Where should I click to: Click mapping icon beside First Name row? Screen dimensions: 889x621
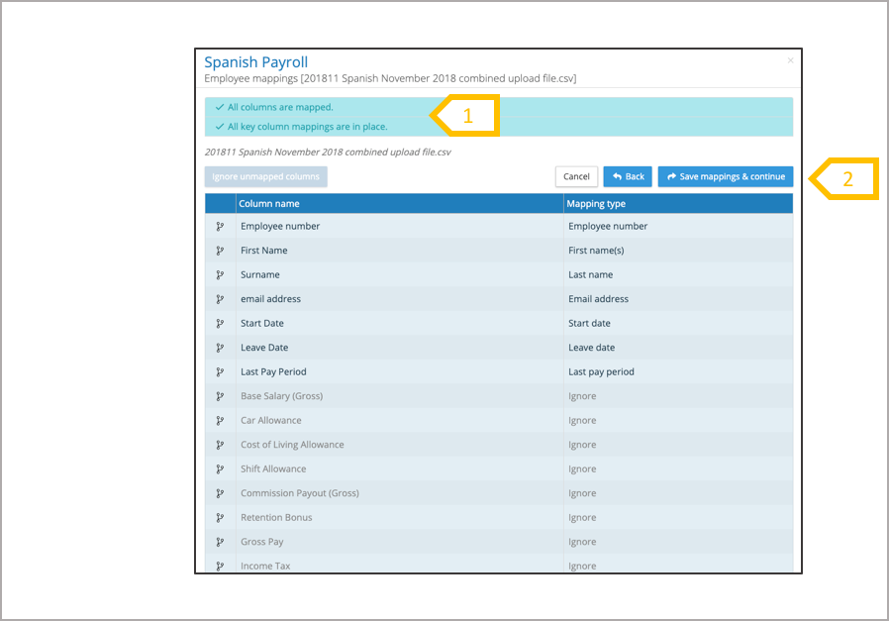point(220,251)
